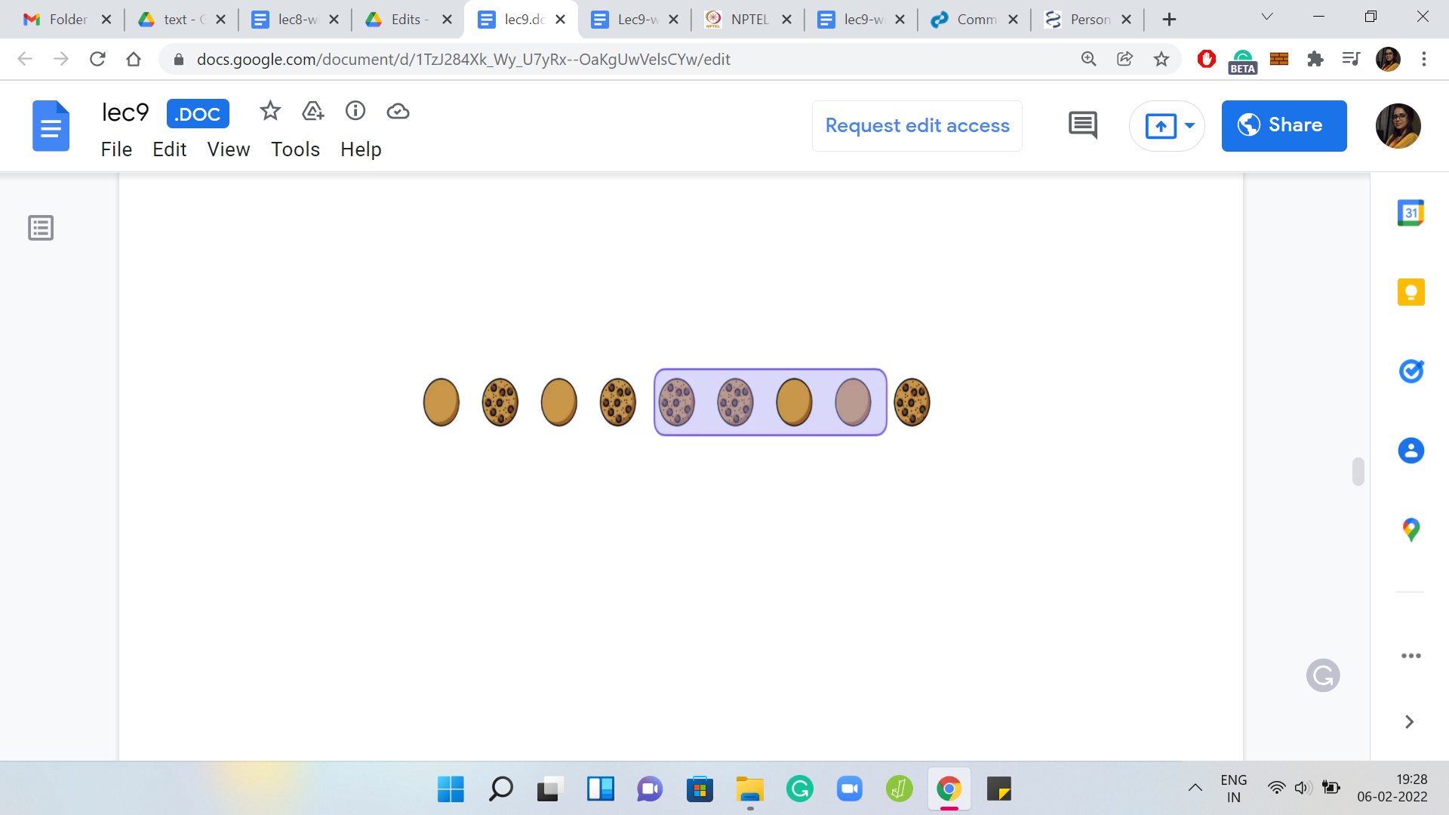Switch to the NPTEL tab
Screen dimensions: 1449x815
pos(747,20)
